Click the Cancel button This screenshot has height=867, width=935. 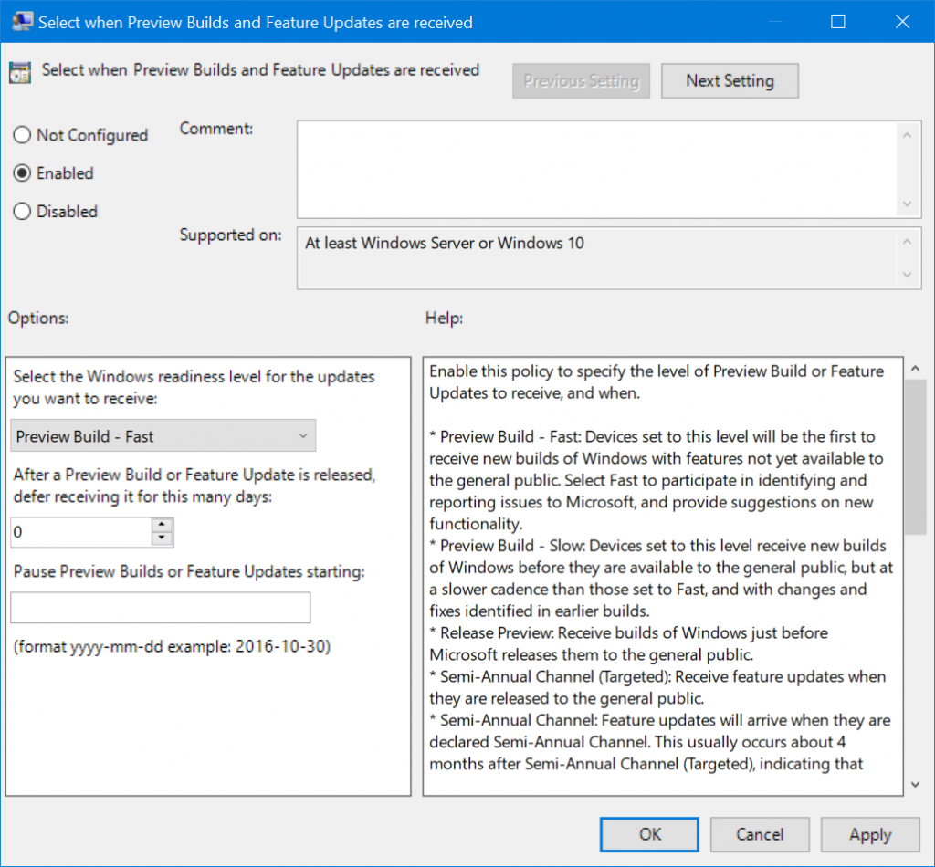(759, 834)
